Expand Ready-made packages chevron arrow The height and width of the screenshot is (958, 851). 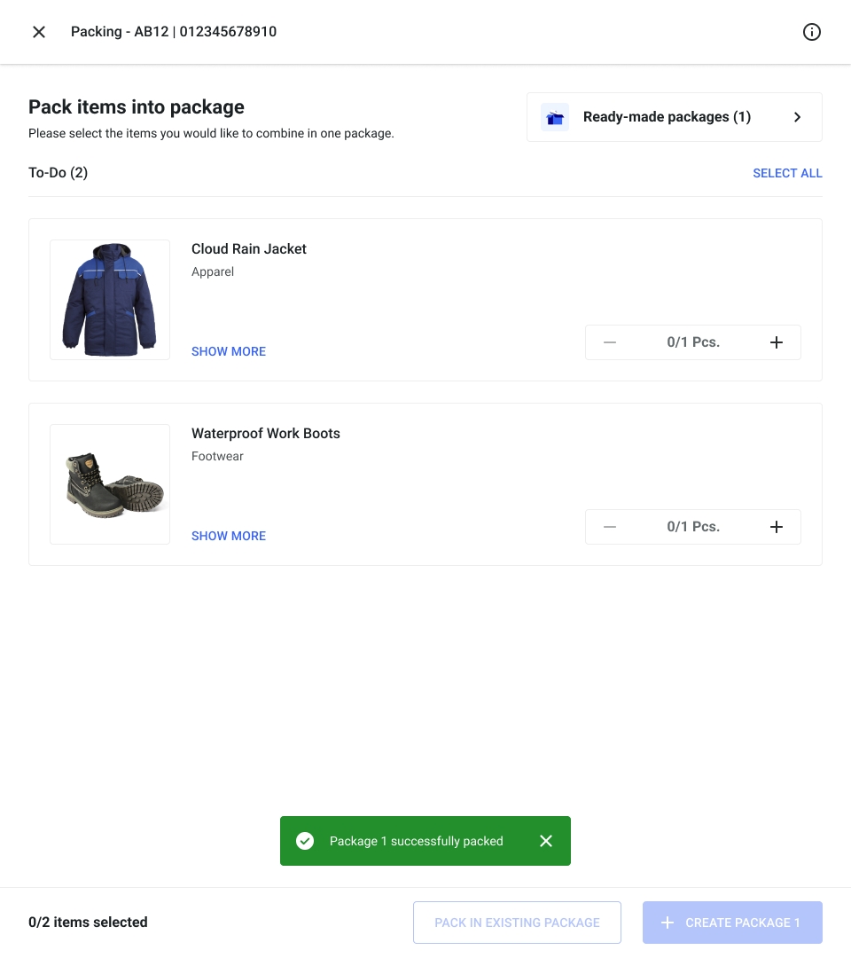tap(797, 117)
